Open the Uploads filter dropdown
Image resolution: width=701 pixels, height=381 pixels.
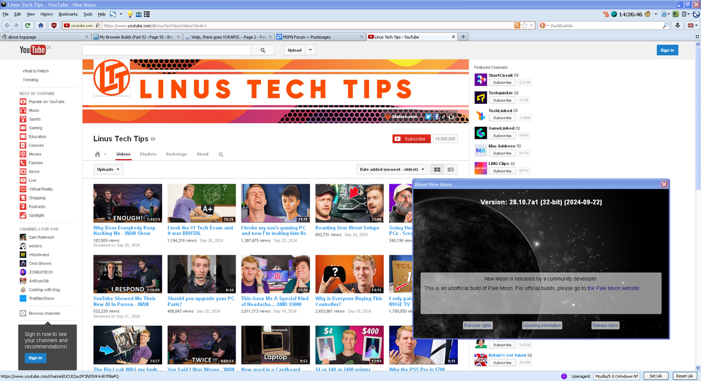[108, 169]
